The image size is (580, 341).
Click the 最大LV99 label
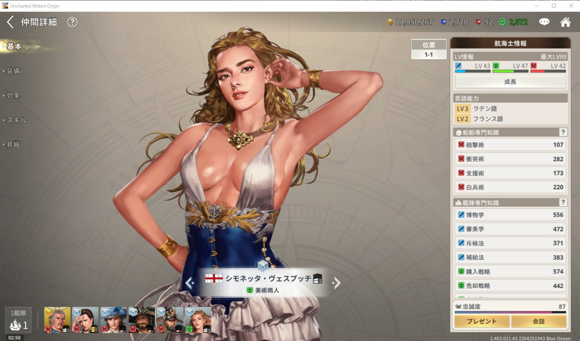(x=553, y=57)
